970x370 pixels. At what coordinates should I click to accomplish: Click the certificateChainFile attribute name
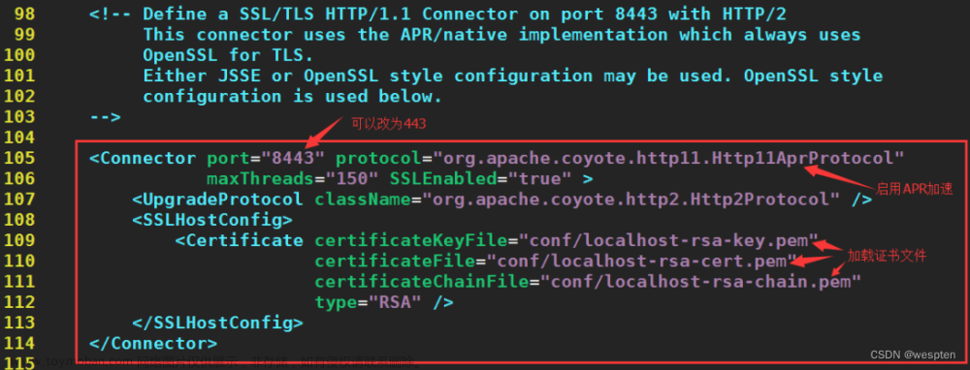(422, 281)
